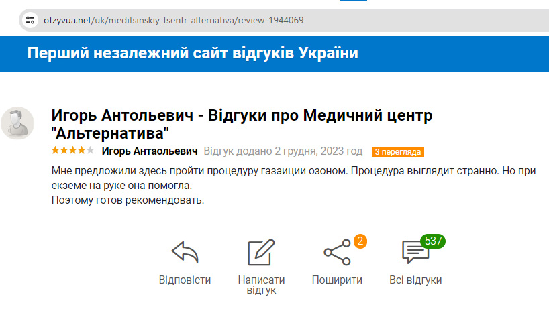Click the green 537 reviews badge
The width and height of the screenshot is (549, 309).
pyautogui.click(x=433, y=241)
